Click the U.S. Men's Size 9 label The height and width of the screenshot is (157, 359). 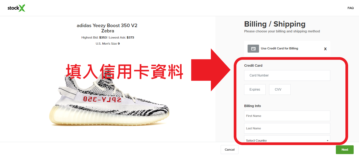(108, 44)
